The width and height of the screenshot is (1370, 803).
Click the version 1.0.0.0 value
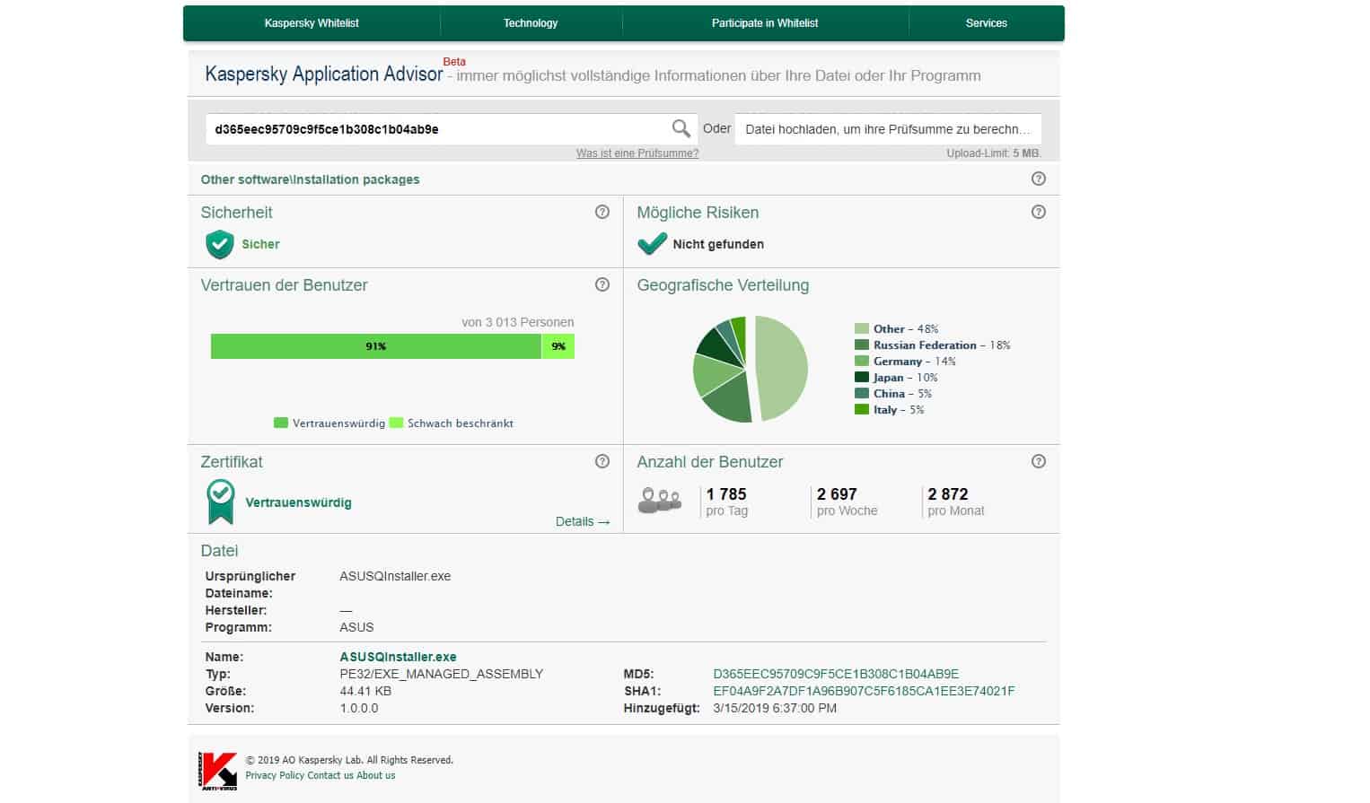pos(359,708)
